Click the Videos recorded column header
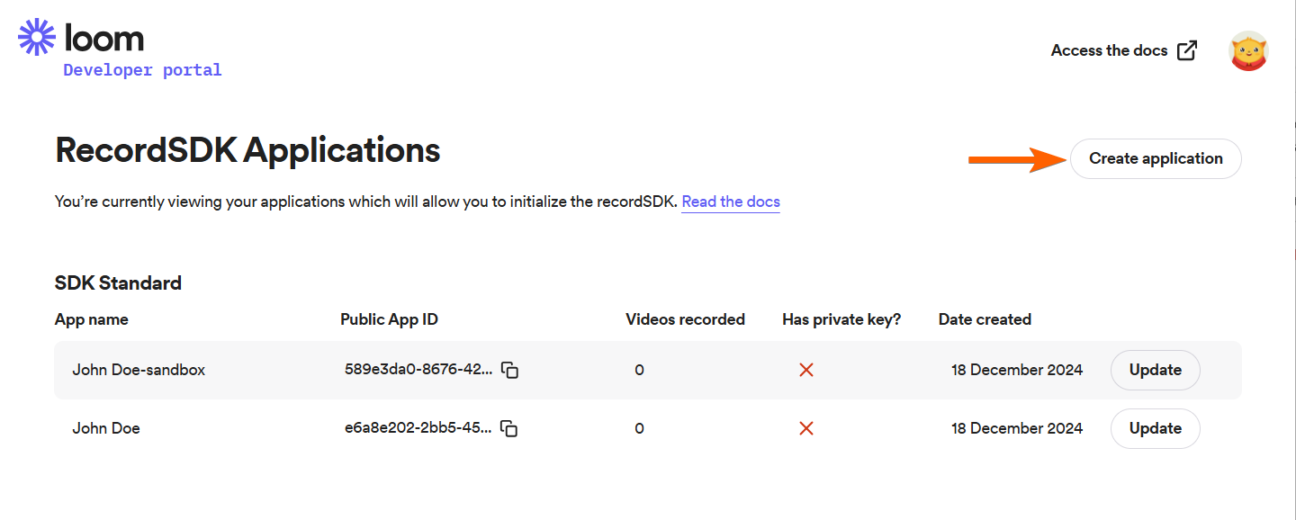The width and height of the screenshot is (1296, 520). [685, 319]
